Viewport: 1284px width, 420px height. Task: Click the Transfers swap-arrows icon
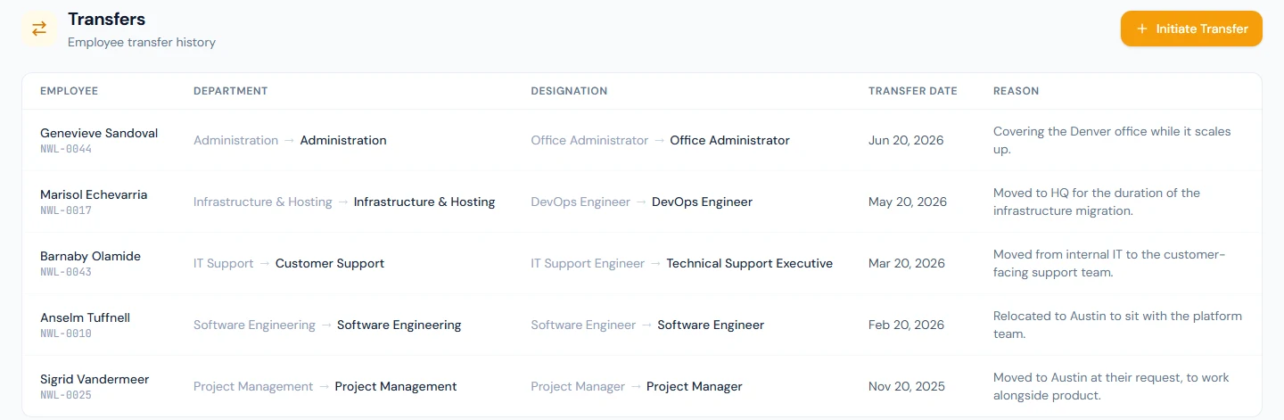[39, 29]
